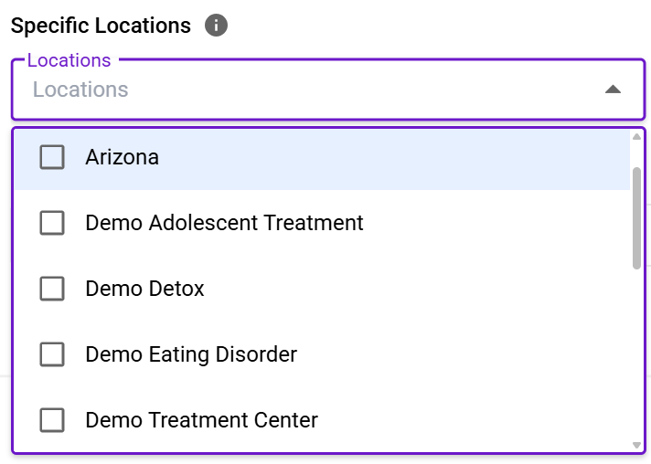
Task: Choose the Demo Adolescent Treatment list entry
Action: click(224, 223)
